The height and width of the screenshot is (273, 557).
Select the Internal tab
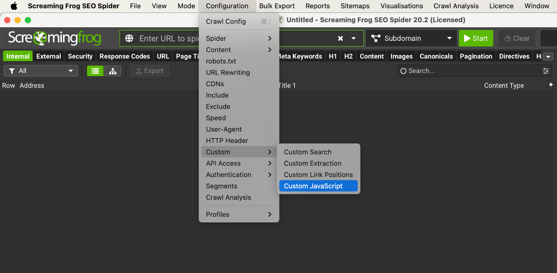click(18, 56)
